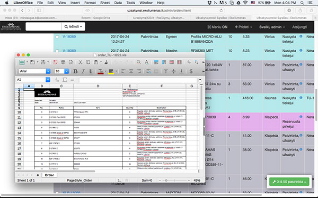Open the Pridėti dropdown in the web page

[x=243, y=27]
